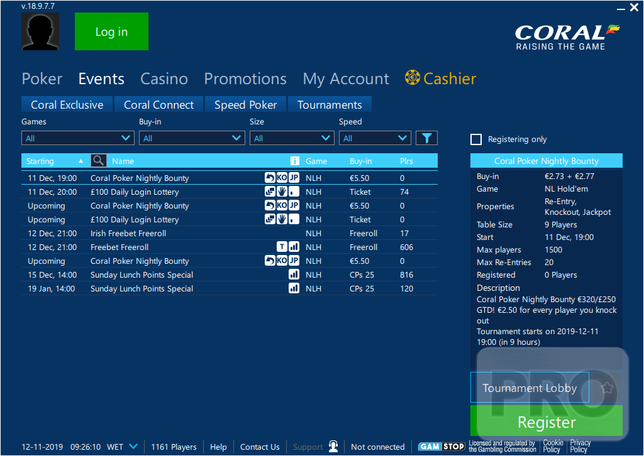
Task: Switch to the Speed Poker sub-tab
Action: tap(246, 104)
